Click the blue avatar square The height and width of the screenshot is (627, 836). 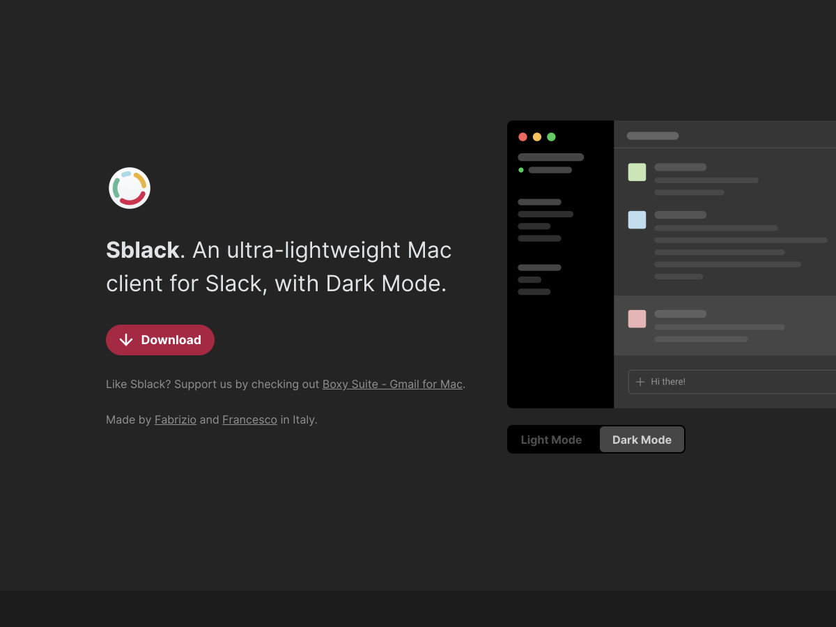pyautogui.click(x=637, y=220)
